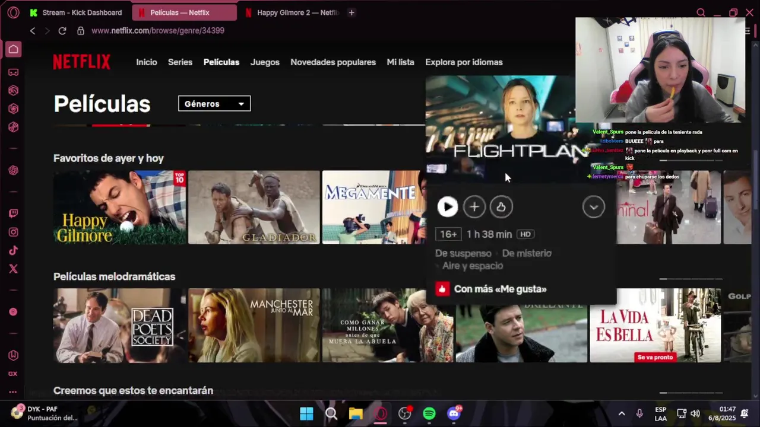Open Novedades populares
This screenshot has width=760, height=427.
coord(333,62)
